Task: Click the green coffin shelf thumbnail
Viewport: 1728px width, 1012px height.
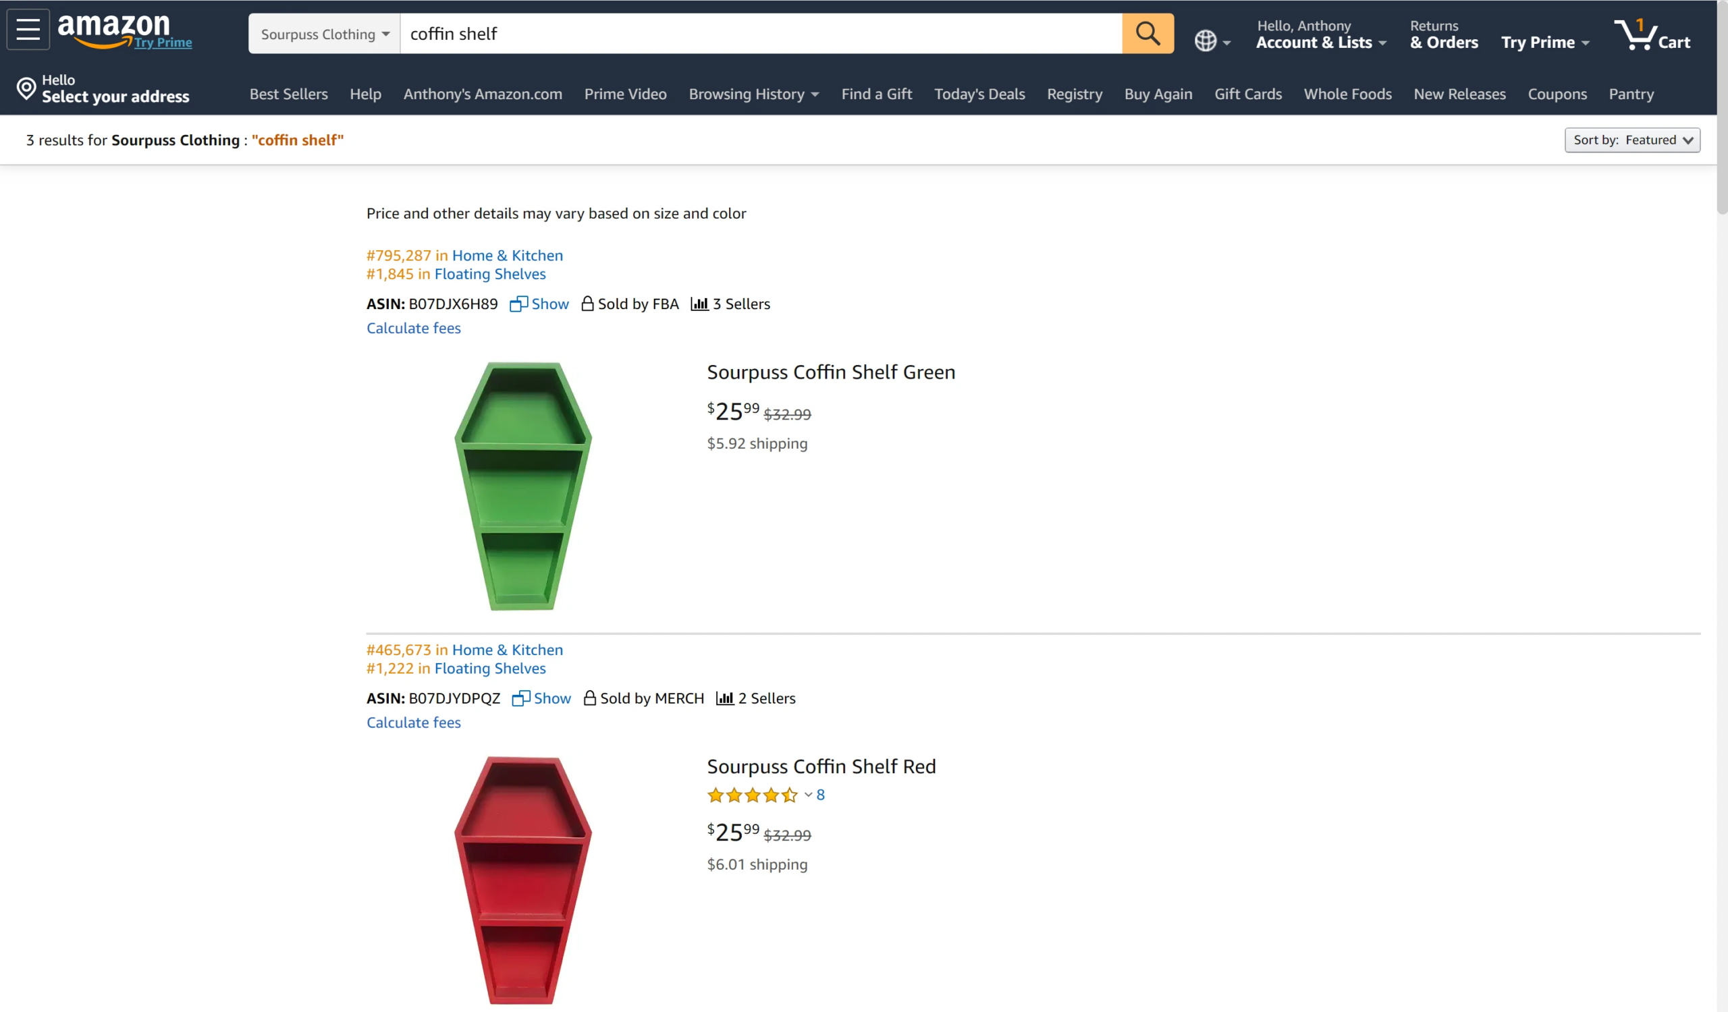Action: coord(522,485)
